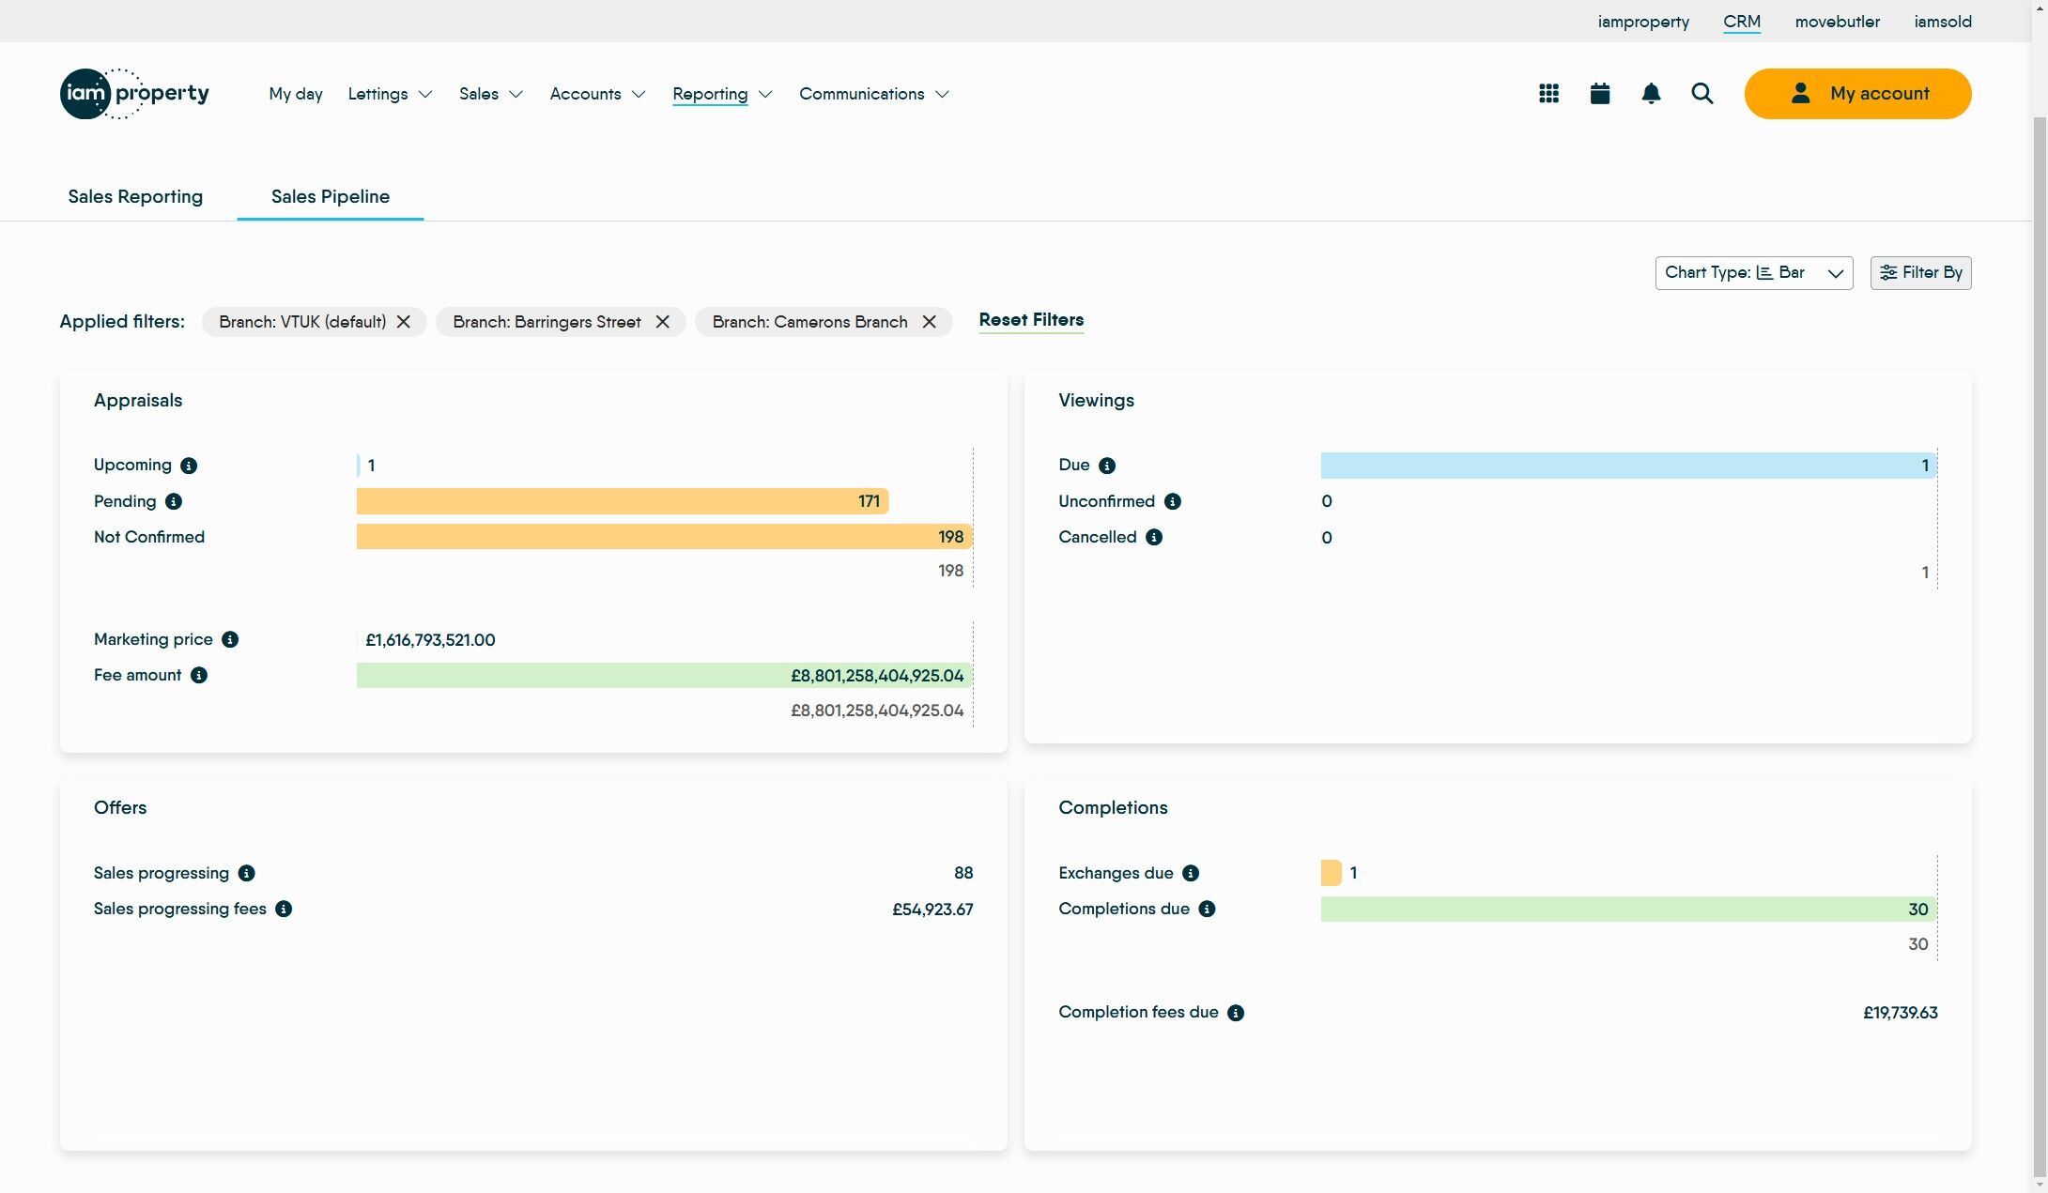Switch to the Sales Reporting tab

[135, 196]
